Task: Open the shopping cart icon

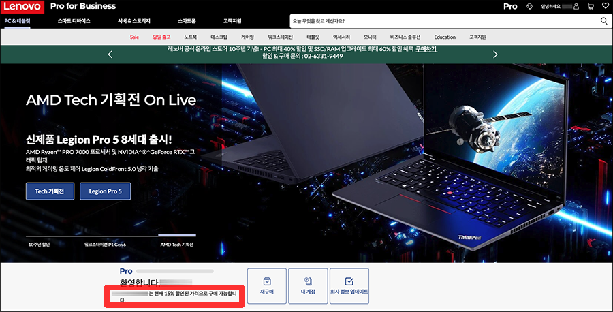Action: 591,7
